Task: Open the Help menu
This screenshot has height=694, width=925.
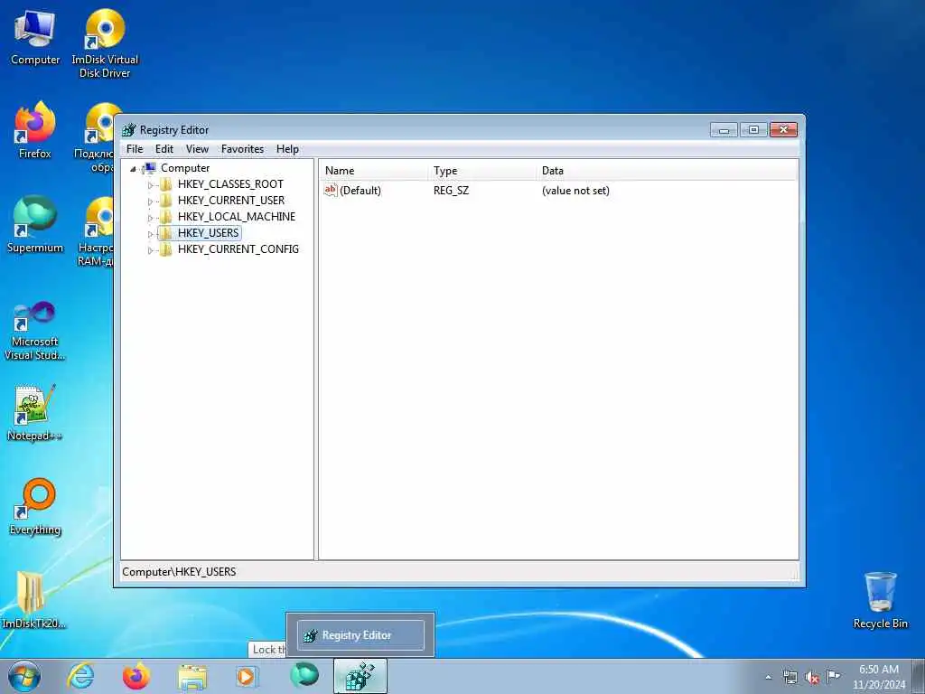Action: [287, 149]
